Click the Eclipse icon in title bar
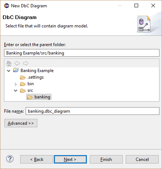The width and height of the screenshot is (162, 169). [x=7, y=6]
